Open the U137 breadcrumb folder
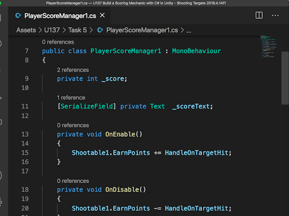The image size is (289, 216). [52, 30]
